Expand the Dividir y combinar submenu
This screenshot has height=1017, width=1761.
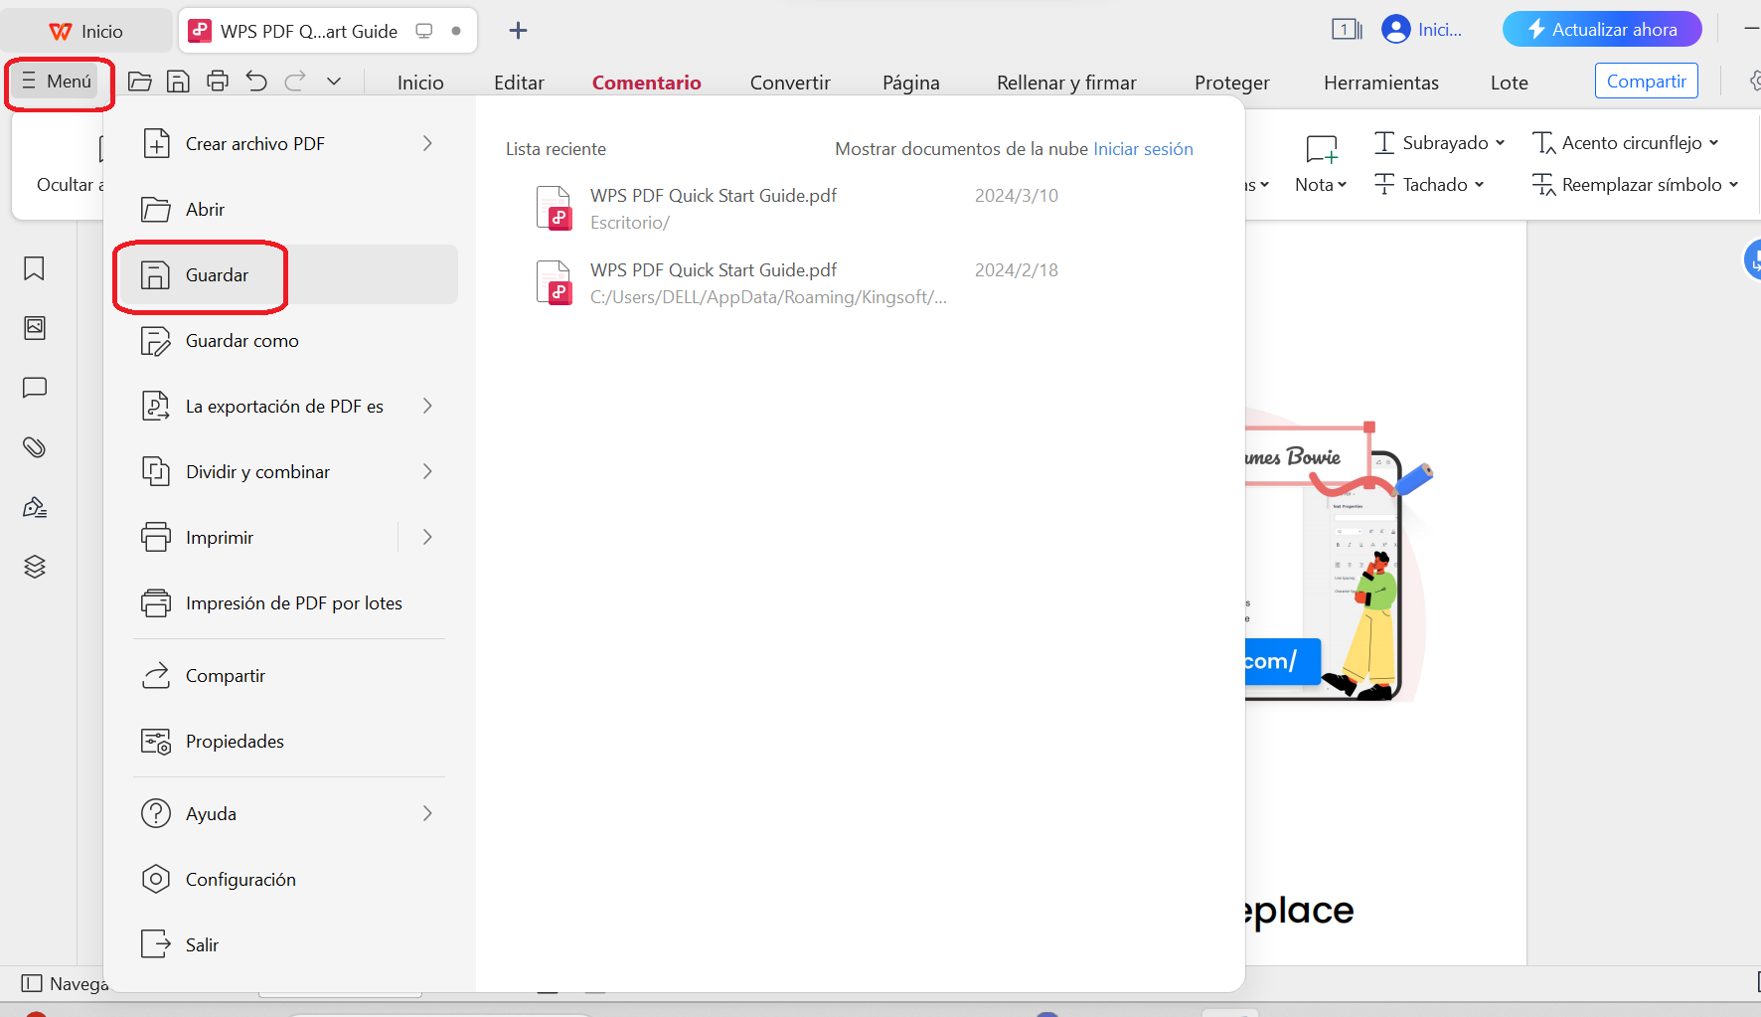(427, 472)
